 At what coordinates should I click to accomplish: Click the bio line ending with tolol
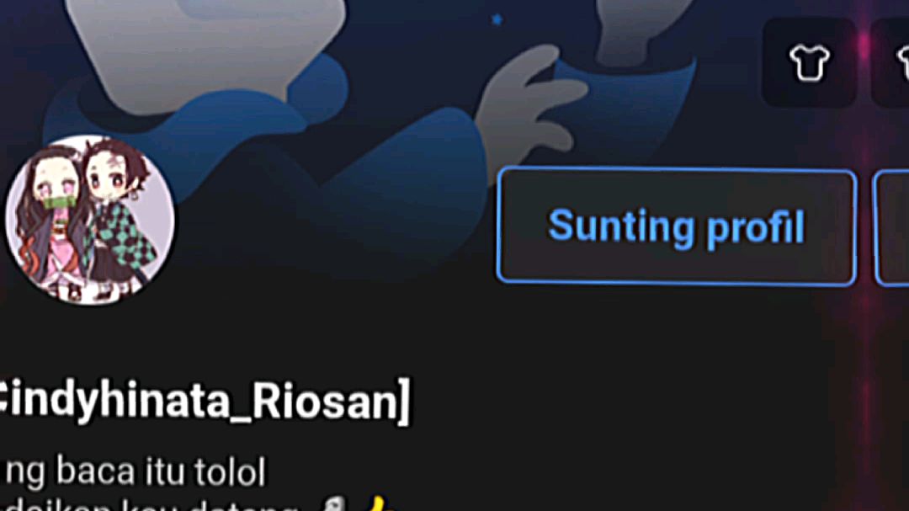133,471
